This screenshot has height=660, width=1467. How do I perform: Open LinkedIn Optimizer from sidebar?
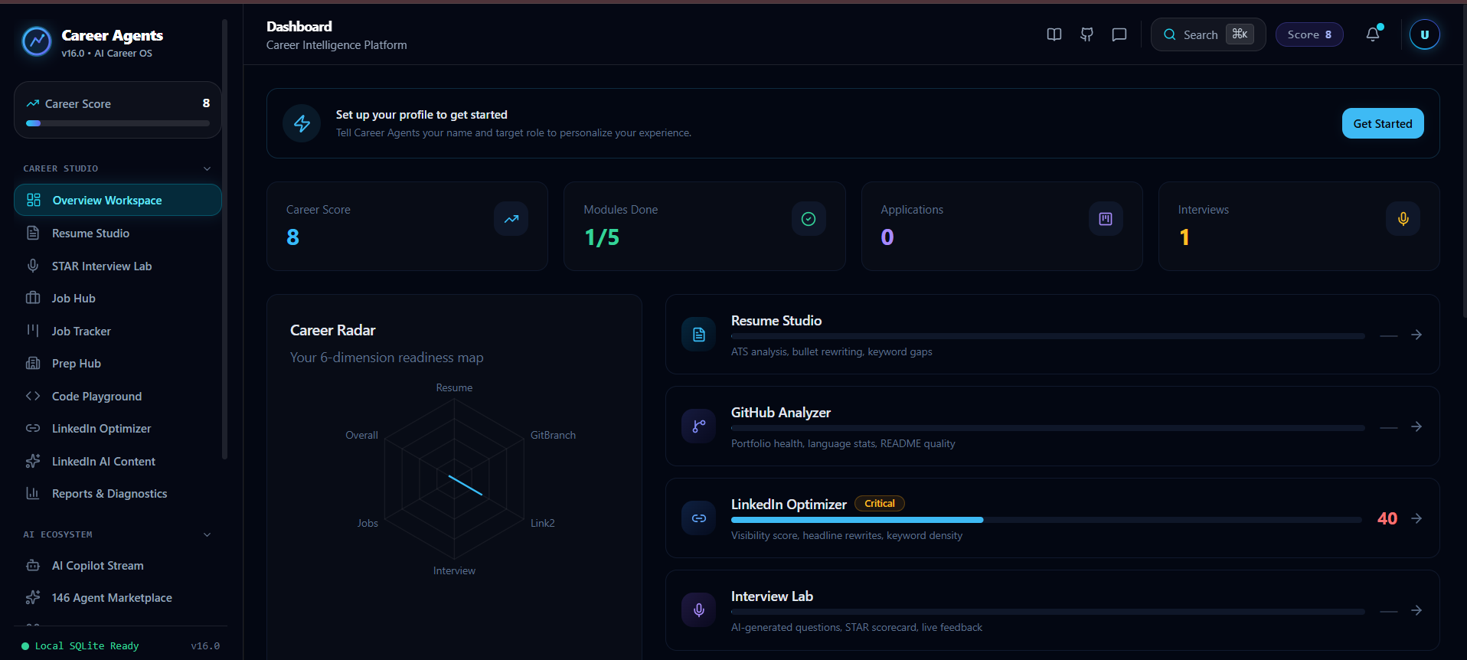pos(118,428)
